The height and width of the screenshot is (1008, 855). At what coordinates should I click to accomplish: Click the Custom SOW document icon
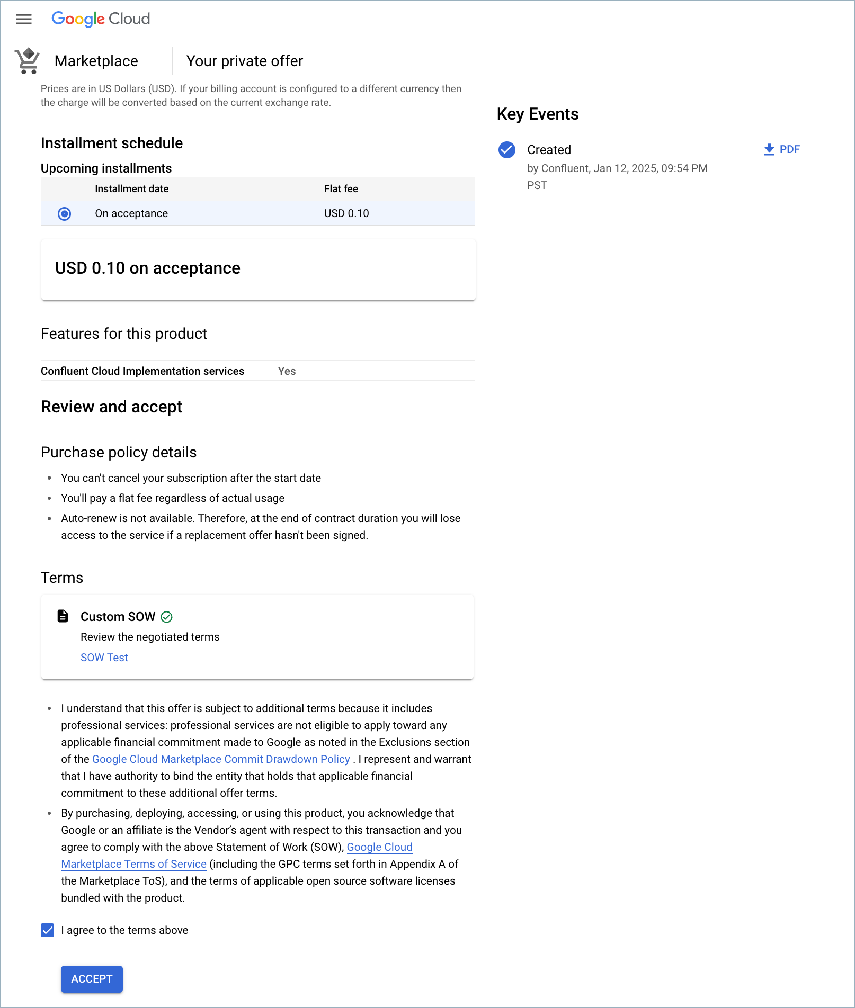(x=63, y=616)
